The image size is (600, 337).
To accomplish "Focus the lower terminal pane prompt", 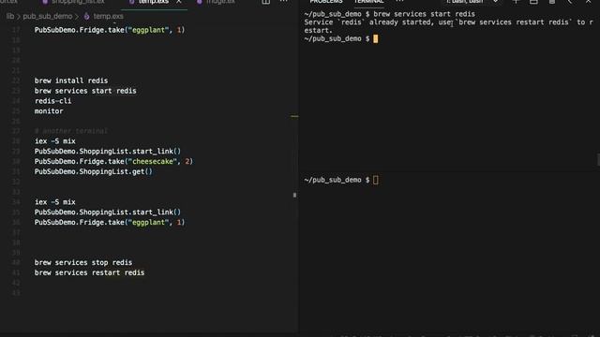I will click(375, 180).
